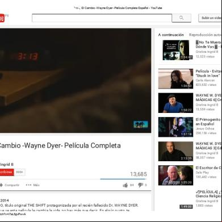The height and width of the screenshot is (222, 222).
Task: Open the No Te Mueras thumbnail
Action: [x=175, y=50]
